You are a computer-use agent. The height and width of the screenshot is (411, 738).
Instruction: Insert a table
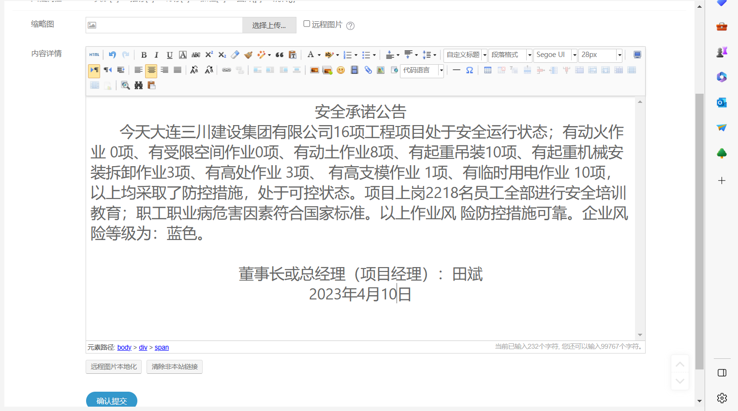tap(487, 70)
